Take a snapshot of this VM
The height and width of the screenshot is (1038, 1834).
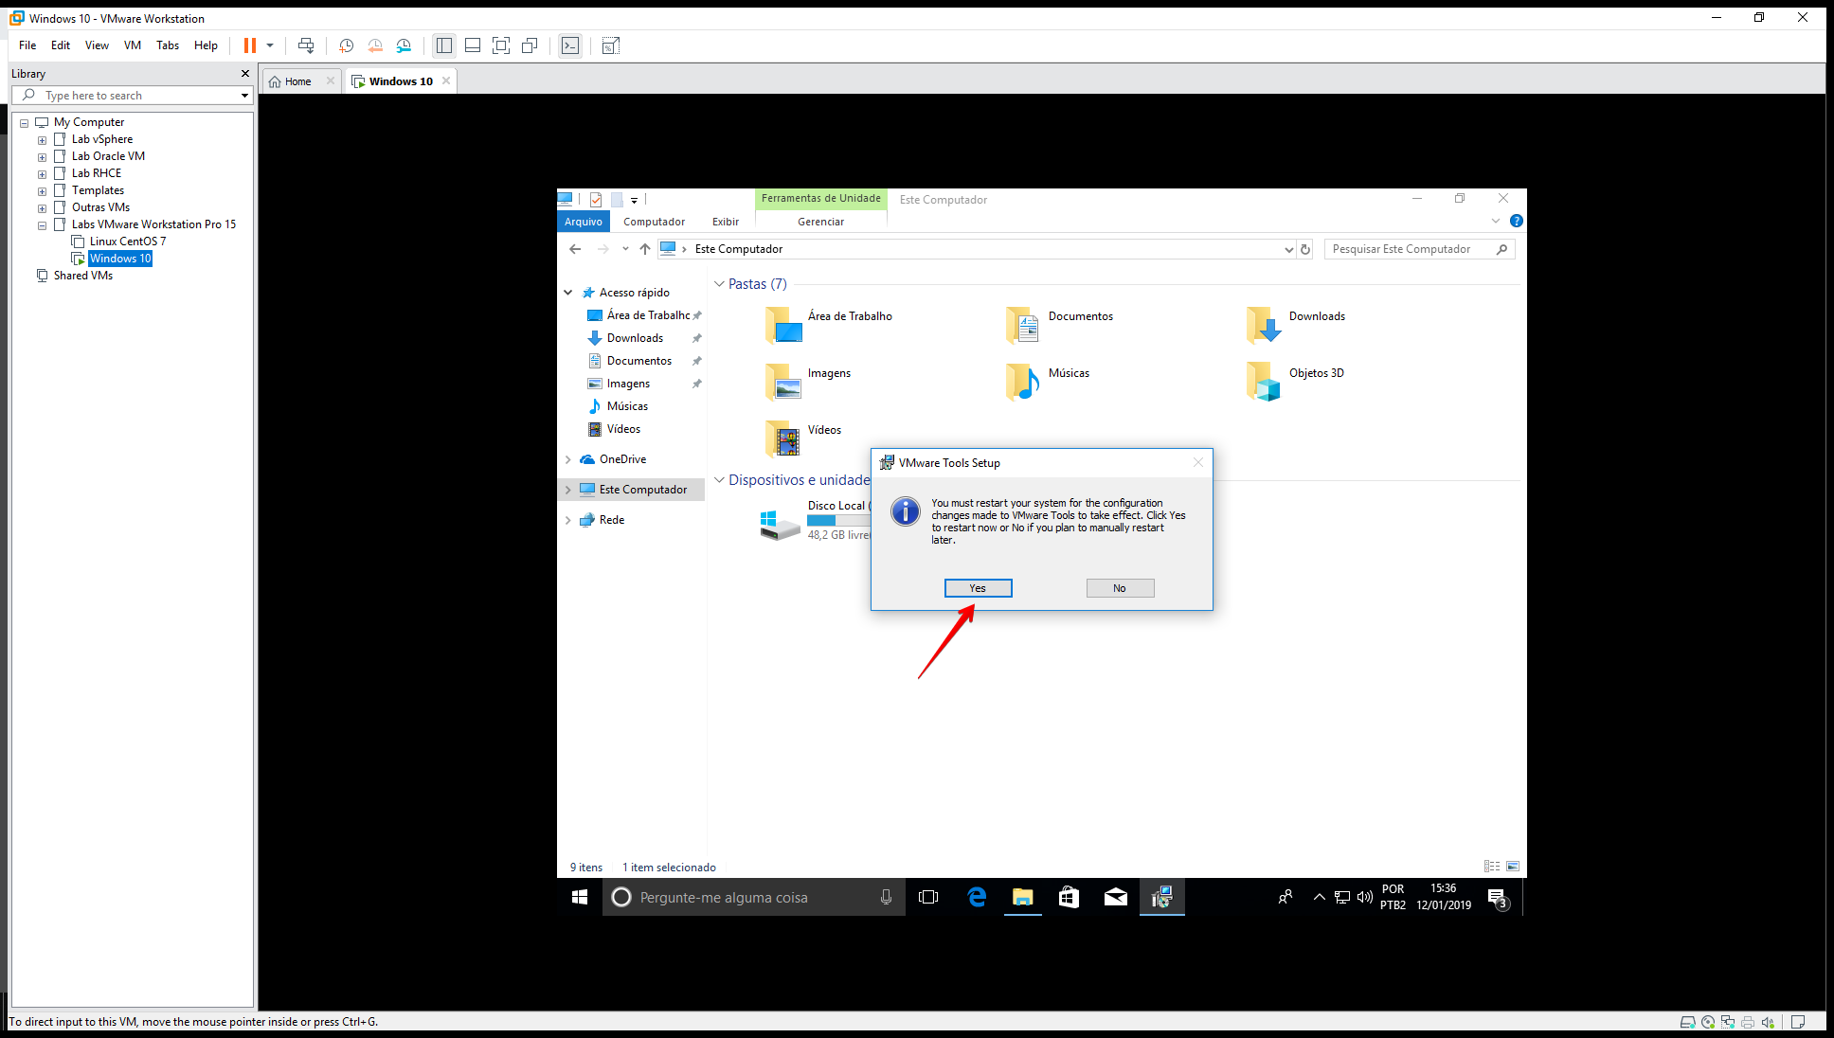(347, 45)
